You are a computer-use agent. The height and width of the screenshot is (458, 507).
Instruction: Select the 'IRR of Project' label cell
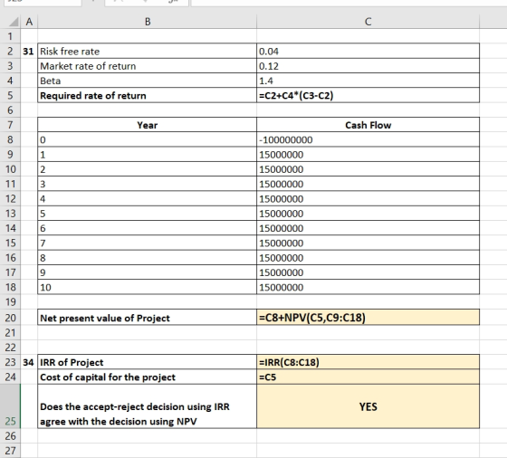click(x=148, y=362)
